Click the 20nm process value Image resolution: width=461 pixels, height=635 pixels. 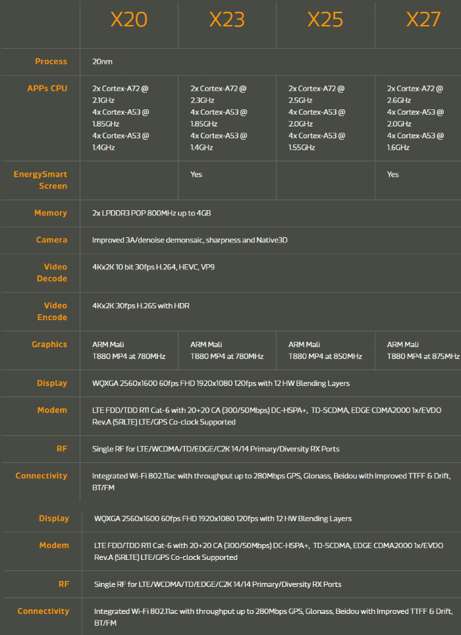(102, 61)
